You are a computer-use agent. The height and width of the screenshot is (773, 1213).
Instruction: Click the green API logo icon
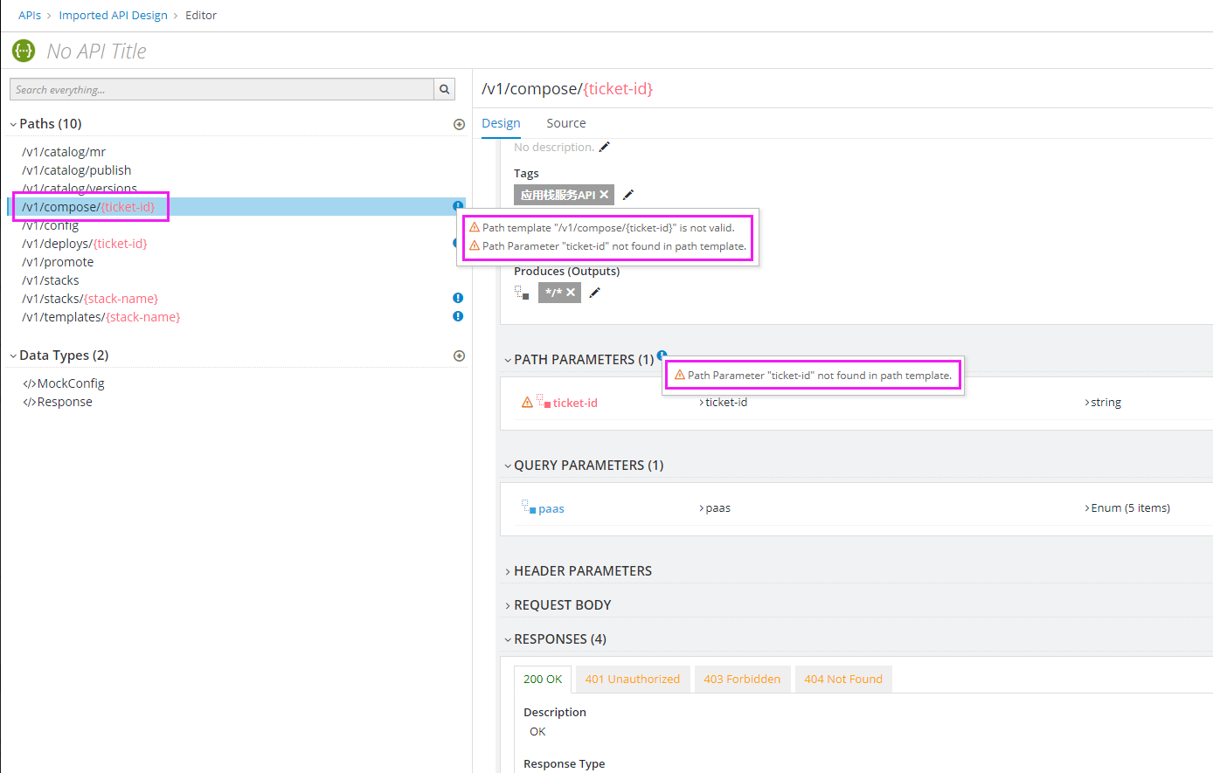click(x=24, y=51)
